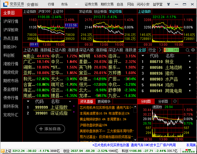Open the triangle menu above watchlist 代码

tap(28, 101)
